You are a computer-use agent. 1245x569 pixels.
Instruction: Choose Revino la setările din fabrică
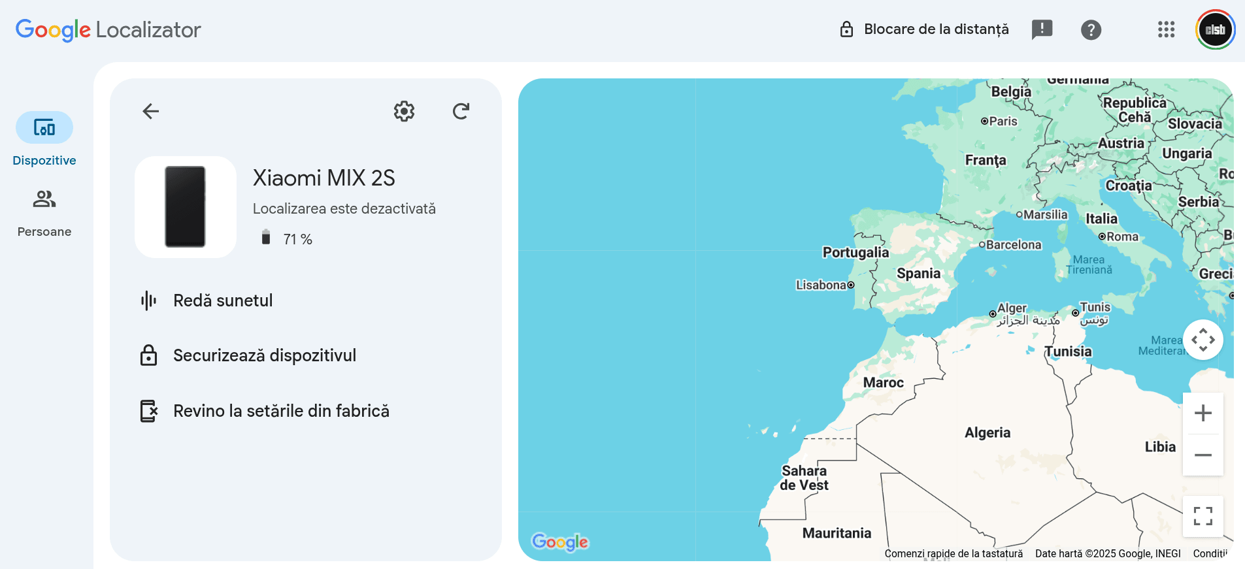pos(281,411)
